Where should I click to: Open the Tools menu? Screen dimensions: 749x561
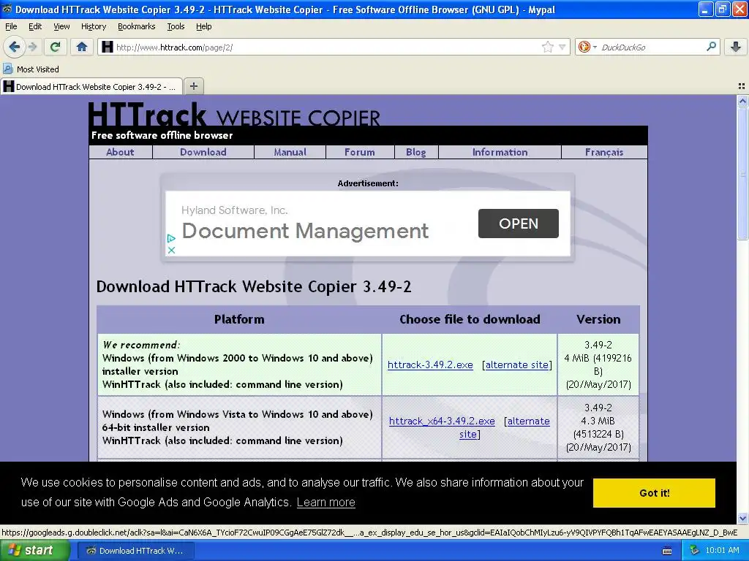pos(176,26)
